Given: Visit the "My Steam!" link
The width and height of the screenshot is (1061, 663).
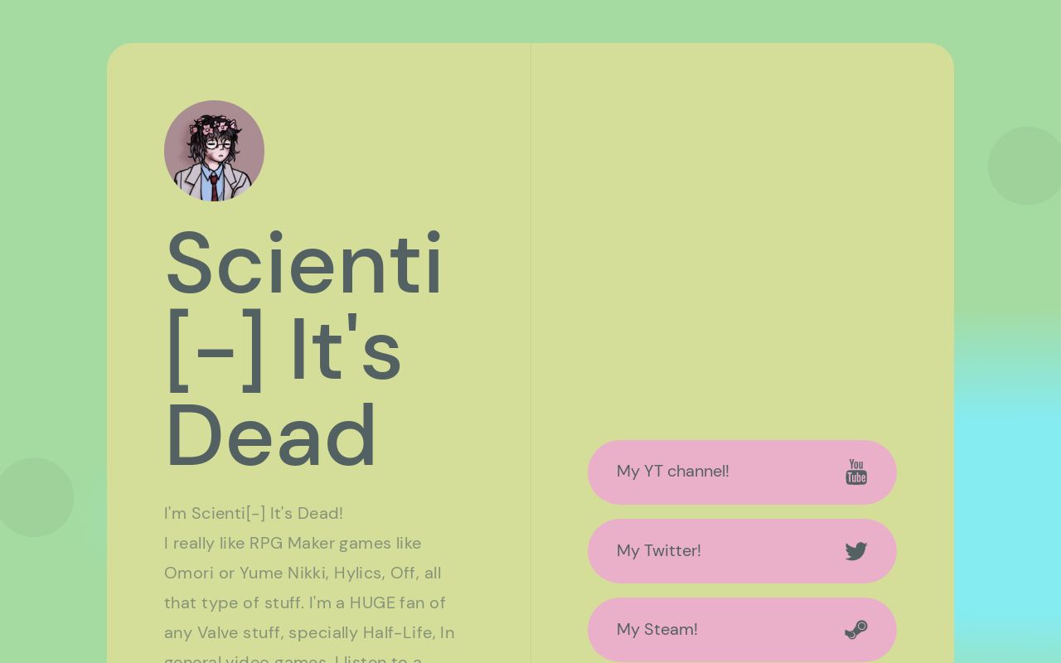Looking at the screenshot, I should (x=657, y=630).
